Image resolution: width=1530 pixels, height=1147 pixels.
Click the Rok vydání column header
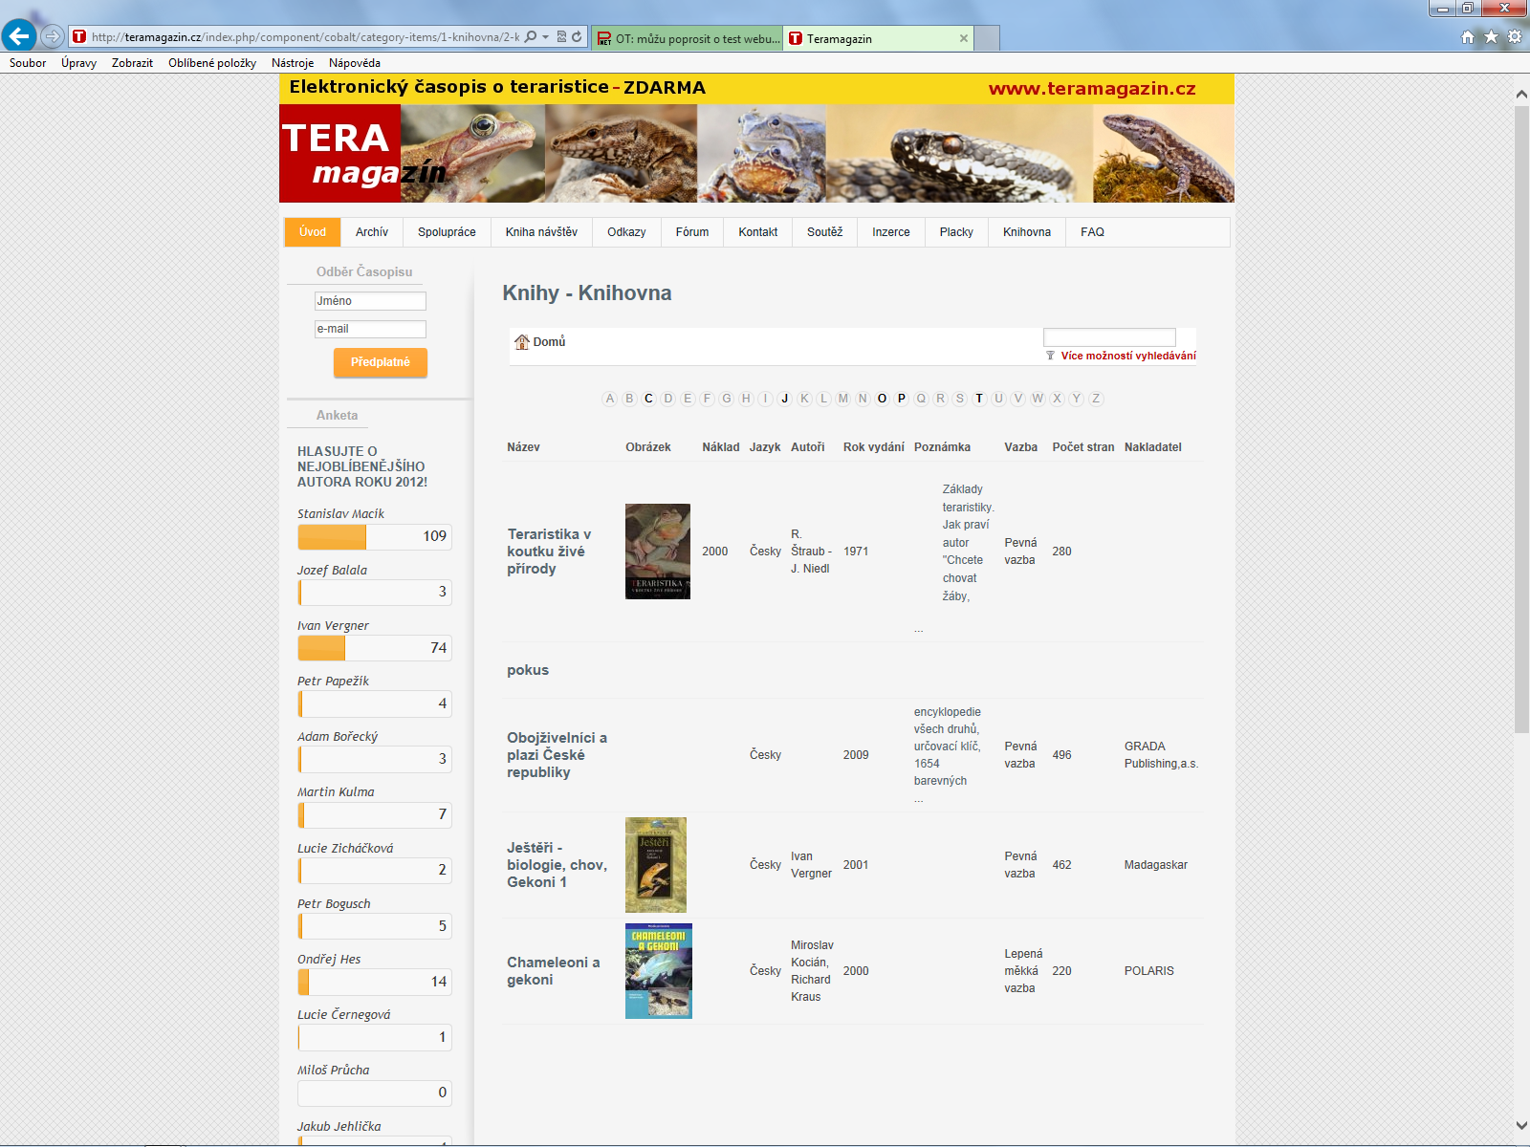click(x=873, y=447)
